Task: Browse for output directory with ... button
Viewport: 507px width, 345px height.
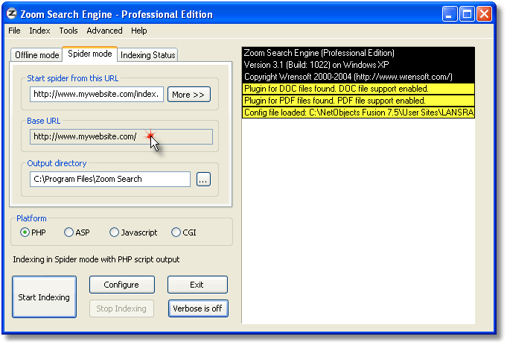Action: click(203, 180)
